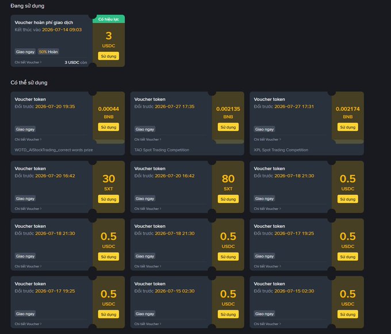Click Sử dụng on the 80 SXT voucher
The height and width of the screenshot is (334, 391).
(x=228, y=199)
